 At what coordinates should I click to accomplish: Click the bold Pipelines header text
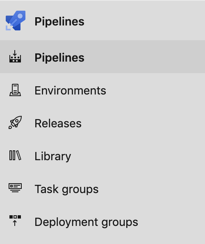(59, 22)
